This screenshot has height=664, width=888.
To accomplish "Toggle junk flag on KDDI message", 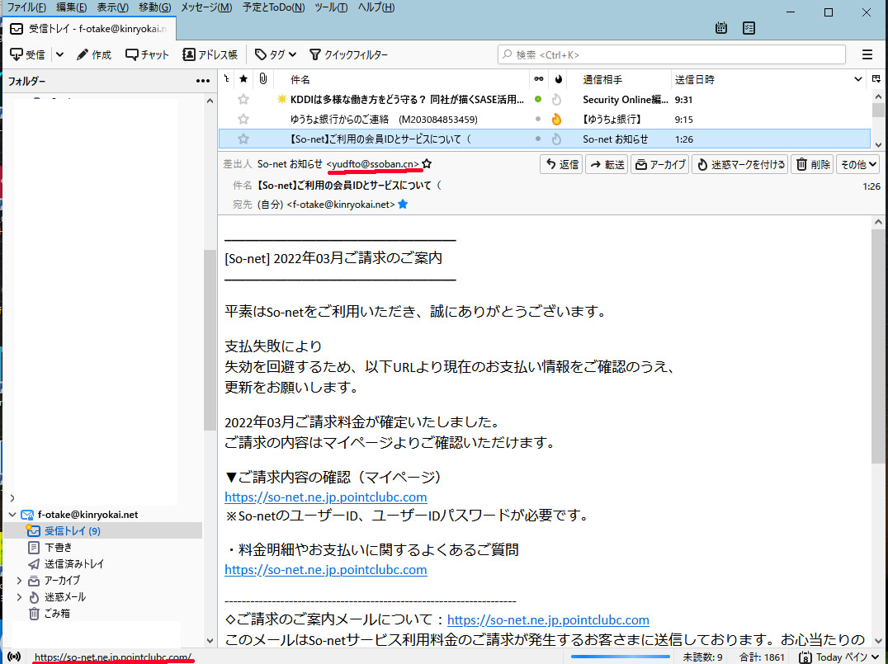I will click(557, 100).
